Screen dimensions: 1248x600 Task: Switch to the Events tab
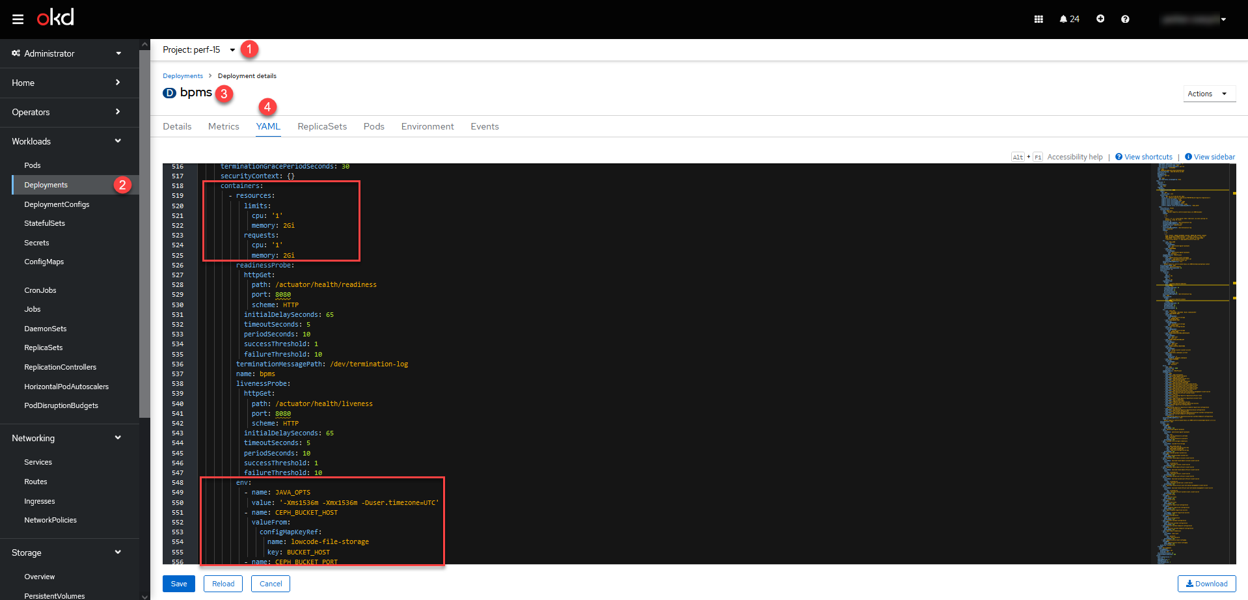[x=485, y=126]
